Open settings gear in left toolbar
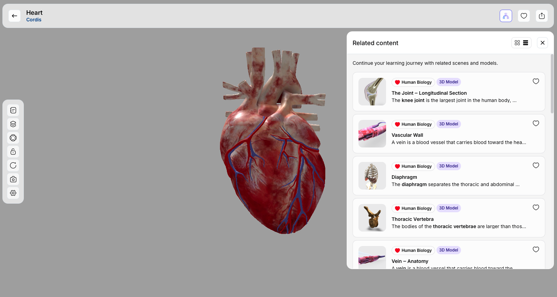The height and width of the screenshot is (297, 557). click(13, 193)
